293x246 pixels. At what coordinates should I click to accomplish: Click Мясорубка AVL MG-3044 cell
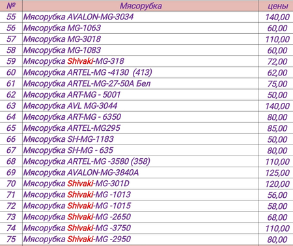pyautogui.click(x=140, y=106)
